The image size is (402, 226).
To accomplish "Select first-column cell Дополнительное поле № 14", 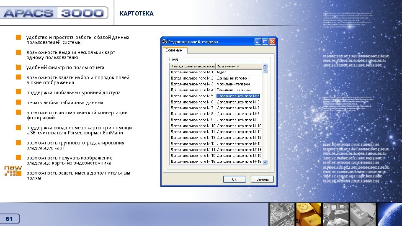I will coord(193,150).
